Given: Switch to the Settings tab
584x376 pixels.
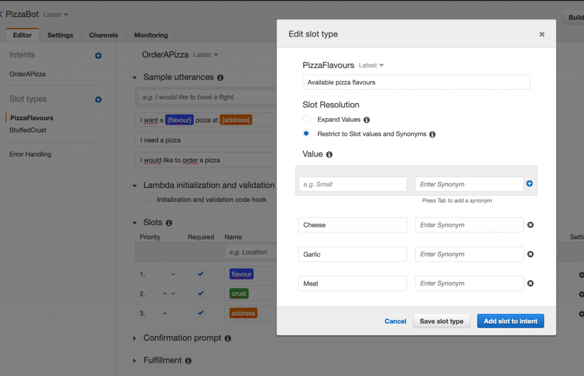Looking at the screenshot, I should (60, 35).
